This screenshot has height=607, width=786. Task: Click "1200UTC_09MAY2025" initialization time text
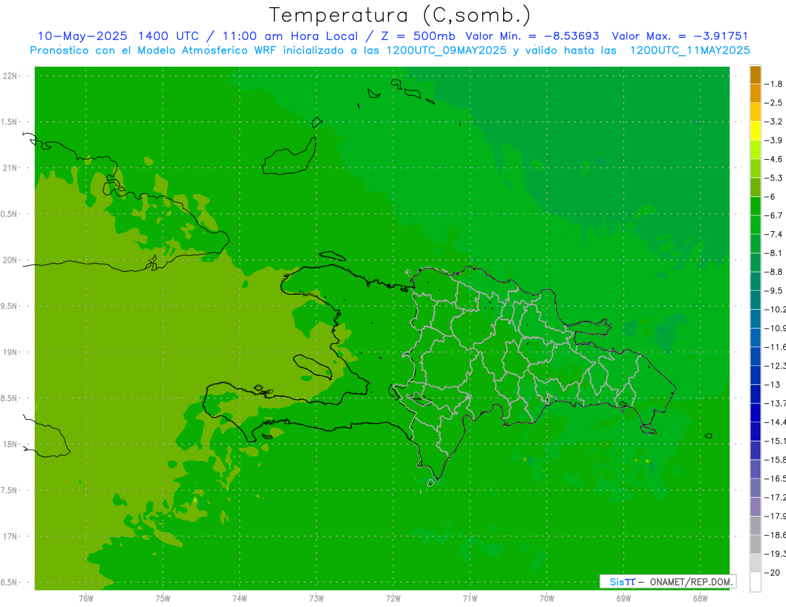click(447, 50)
